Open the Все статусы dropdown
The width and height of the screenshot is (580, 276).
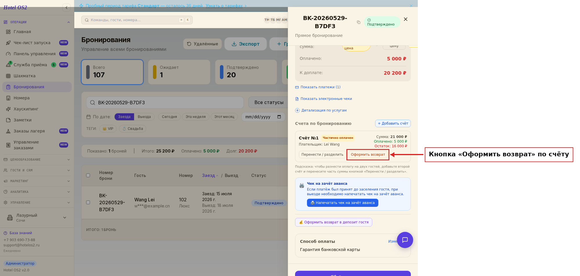point(269,103)
